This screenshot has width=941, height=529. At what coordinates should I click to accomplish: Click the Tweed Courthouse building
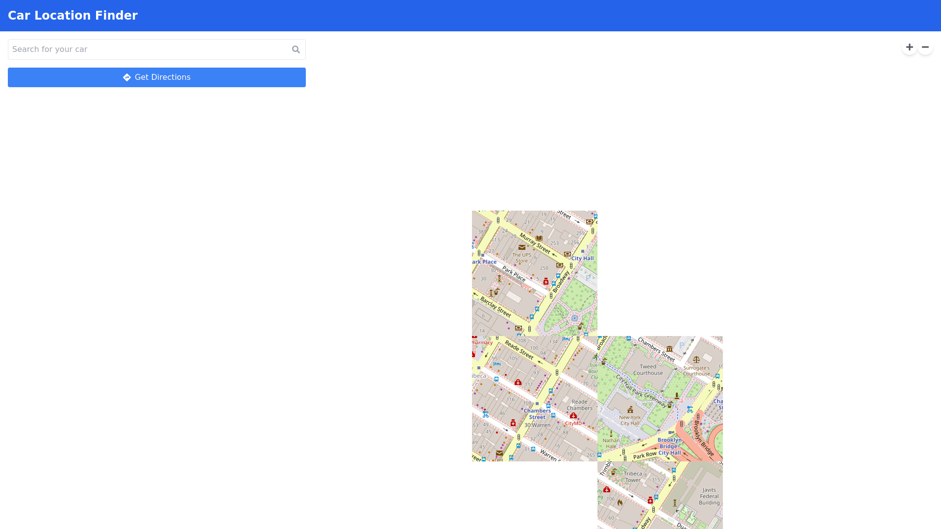648,370
